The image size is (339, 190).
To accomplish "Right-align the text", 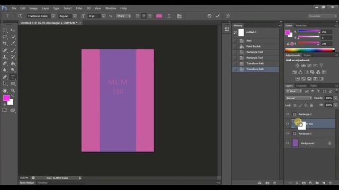I will click(150, 16).
